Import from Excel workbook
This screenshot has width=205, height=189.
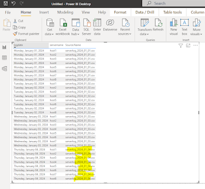pos(62,27)
